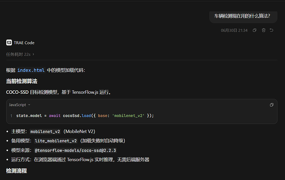
Task: Copy the user message with the copy icon
Action: click(254, 30)
